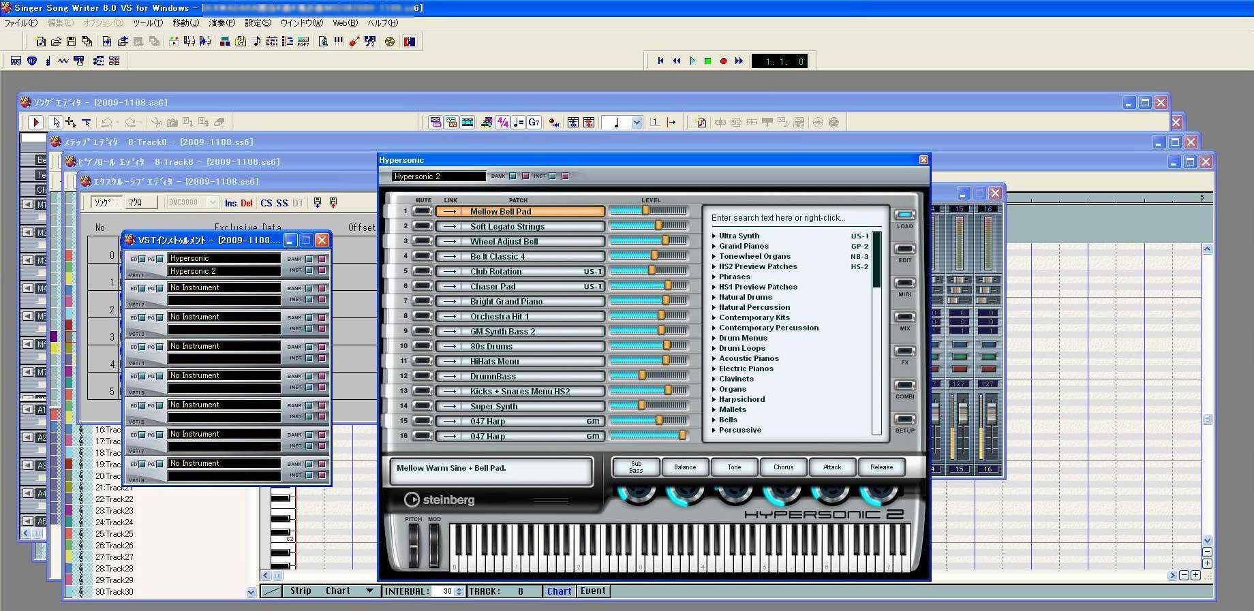Expand Electric Pianos category

click(714, 369)
